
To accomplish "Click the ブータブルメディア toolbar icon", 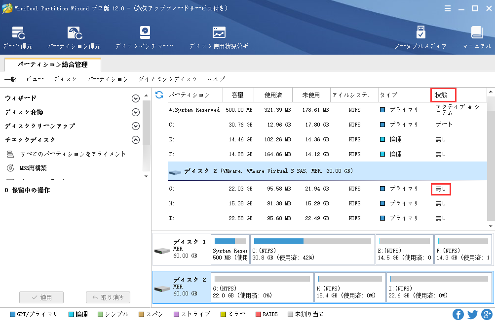I will coord(420,37).
